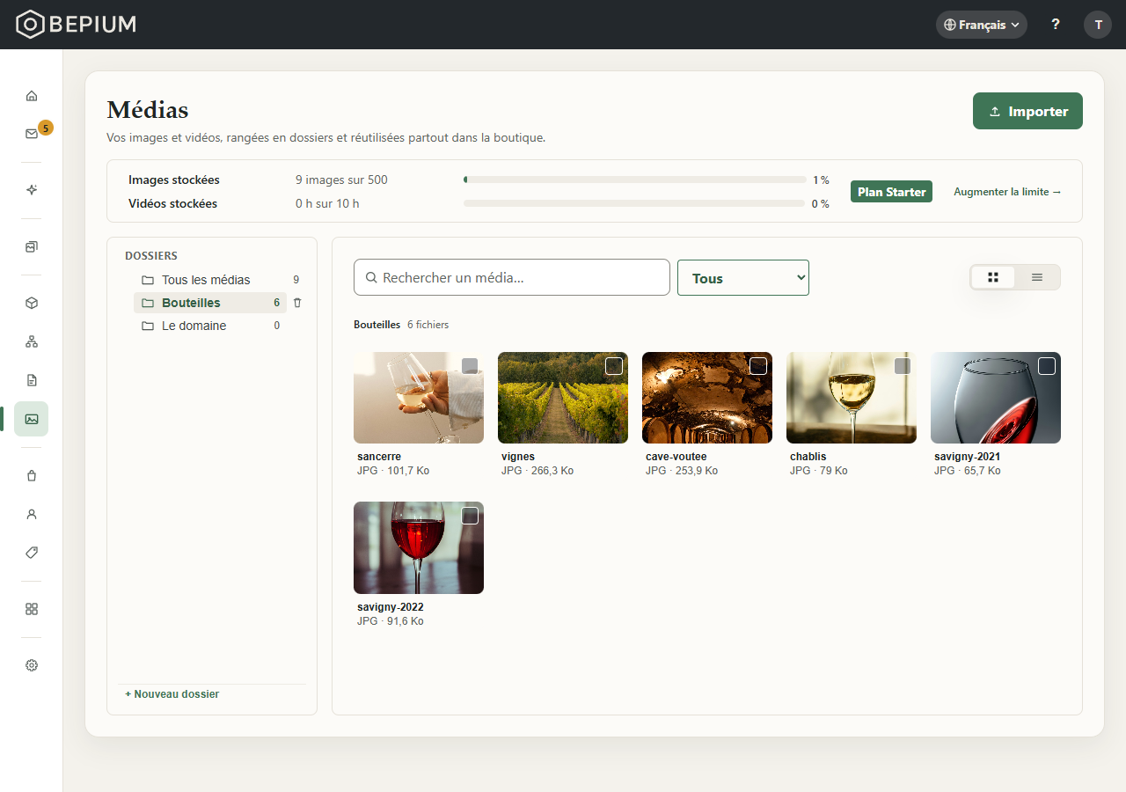Open the person icon in sidebar

tap(32, 514)
